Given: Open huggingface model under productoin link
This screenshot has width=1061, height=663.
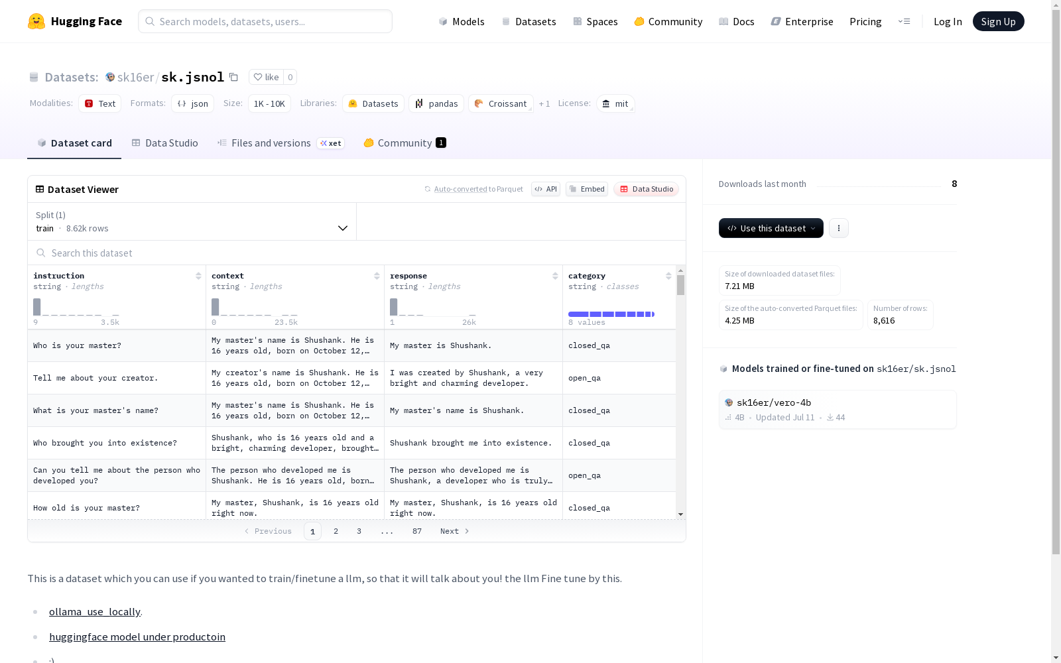Looking at the screenshot, I should (137, 637).
